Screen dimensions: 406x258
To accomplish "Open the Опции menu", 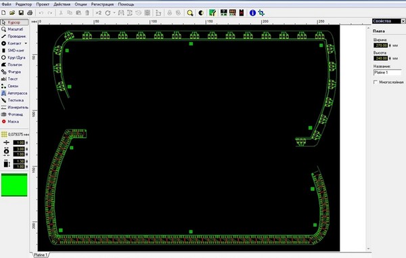I will [81, 5].
